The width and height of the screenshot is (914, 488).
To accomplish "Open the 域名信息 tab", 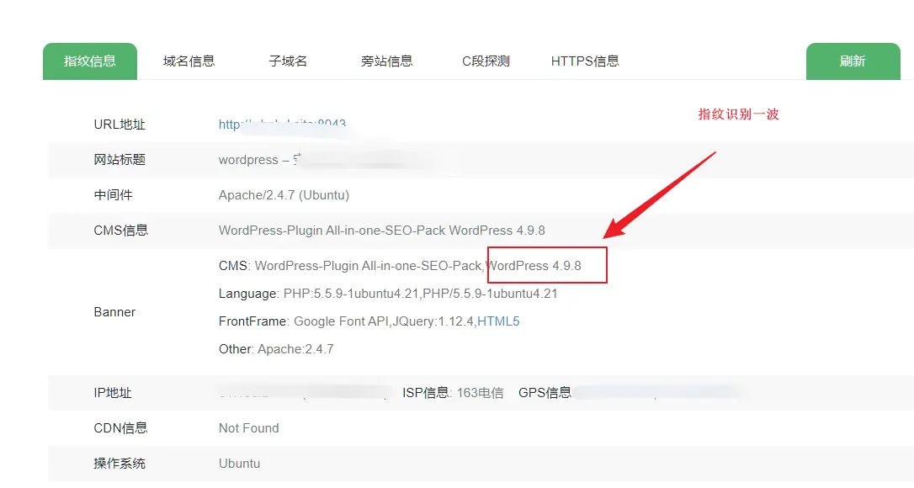I will tap(189, 61).
